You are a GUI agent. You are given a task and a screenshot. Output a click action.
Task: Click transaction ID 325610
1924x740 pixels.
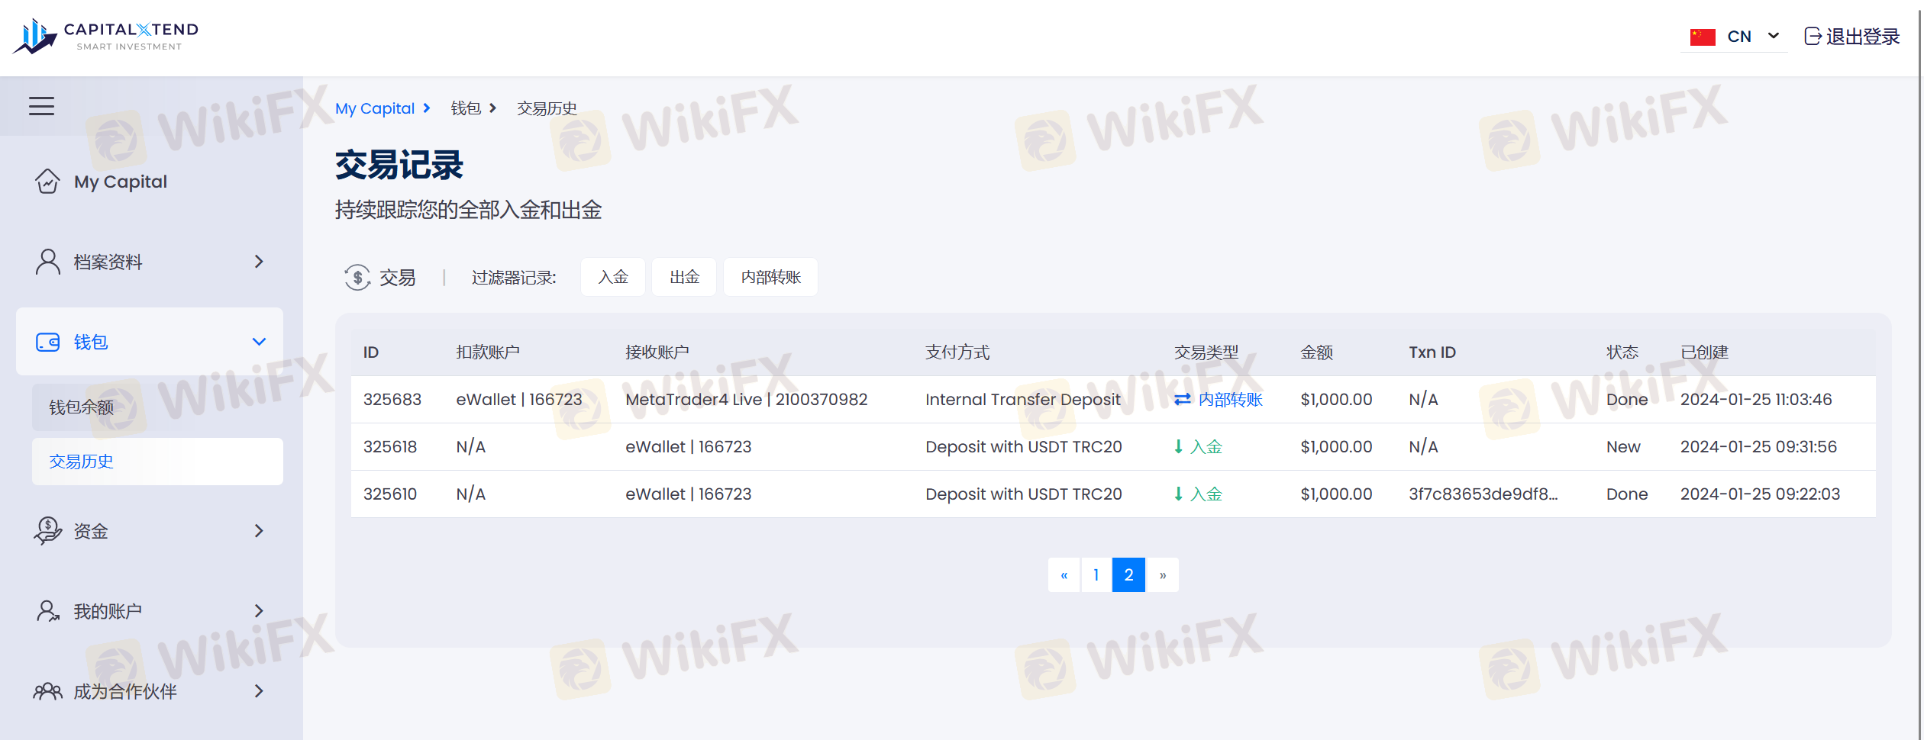(x=390, y=494)
